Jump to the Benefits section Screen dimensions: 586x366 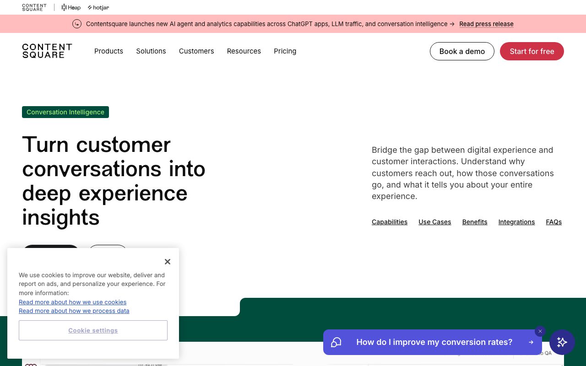(x=475, y=222)
